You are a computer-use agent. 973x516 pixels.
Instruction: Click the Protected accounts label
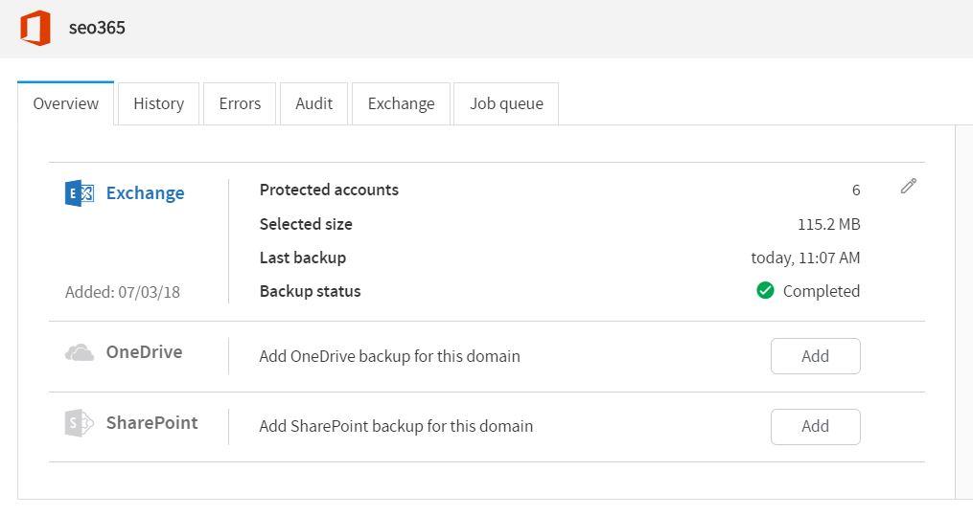(329, 190)
